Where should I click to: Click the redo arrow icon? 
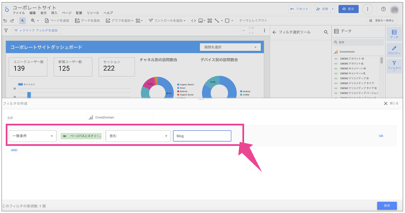12,21
